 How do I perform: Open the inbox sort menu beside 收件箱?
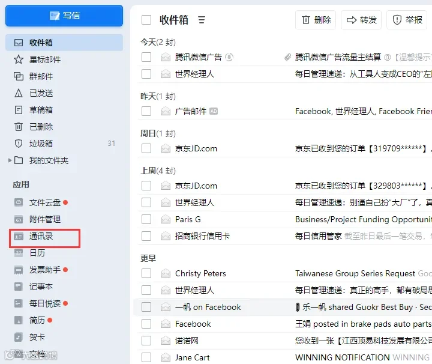click(202, 20)
